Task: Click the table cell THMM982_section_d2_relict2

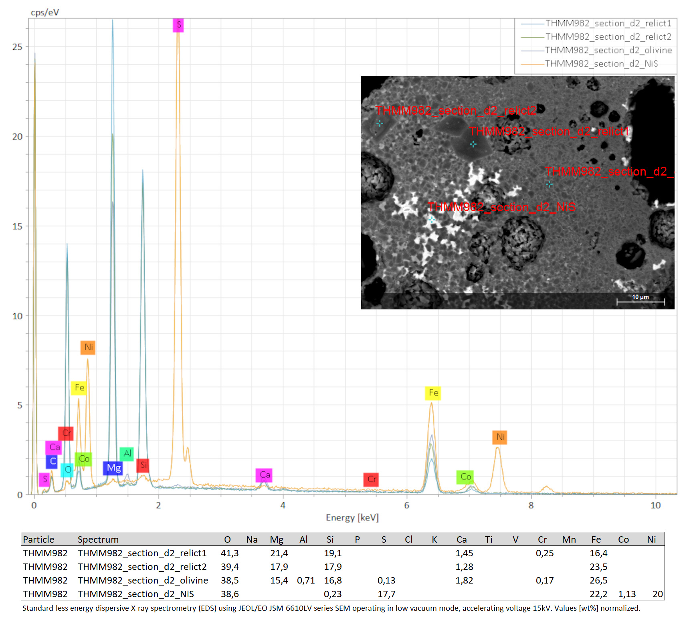Action: (142, 567)
